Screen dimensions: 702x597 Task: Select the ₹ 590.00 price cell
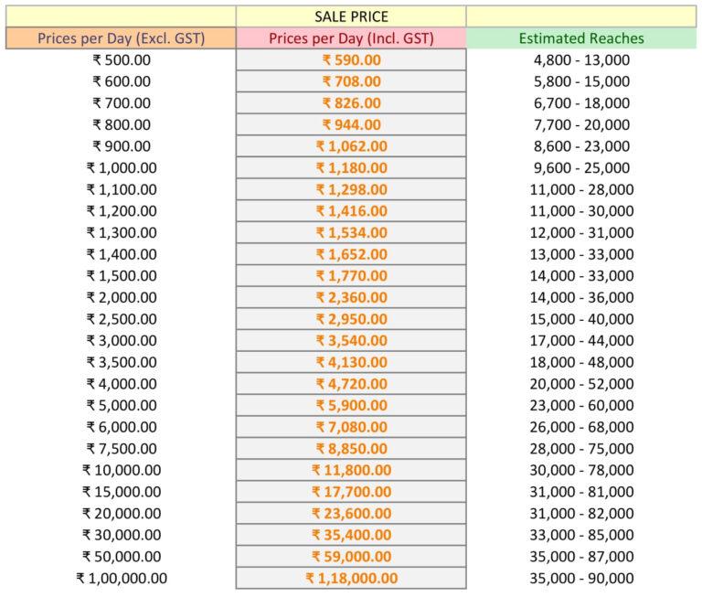[x=351, y=59]
